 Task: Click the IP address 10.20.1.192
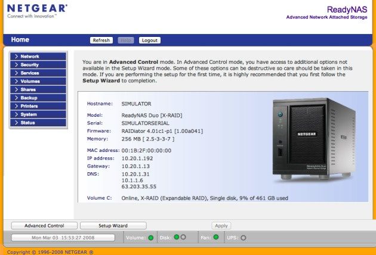coord(137,158)
